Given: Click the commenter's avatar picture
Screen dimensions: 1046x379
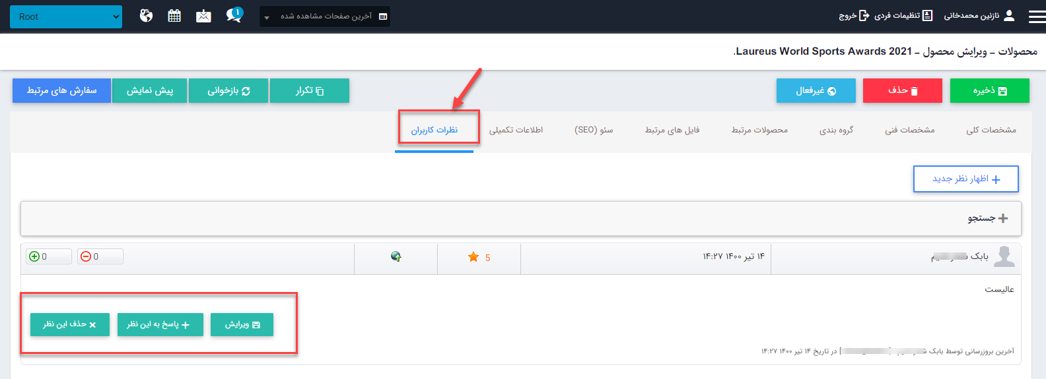Looking at the screenshot, I should coord(1004,256).
